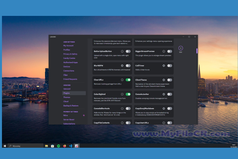This screenshot has width=238, height=159.
Task: Select the Plugins sidebar item
Action: [x=74, y=93]
